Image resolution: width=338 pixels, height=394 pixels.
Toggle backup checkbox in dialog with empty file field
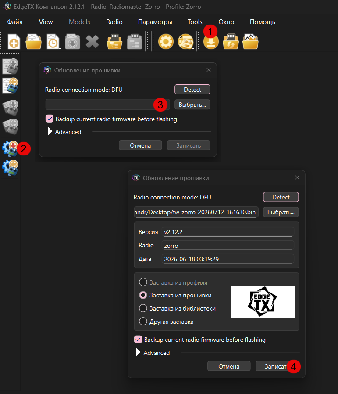click(x=50, y=119)
